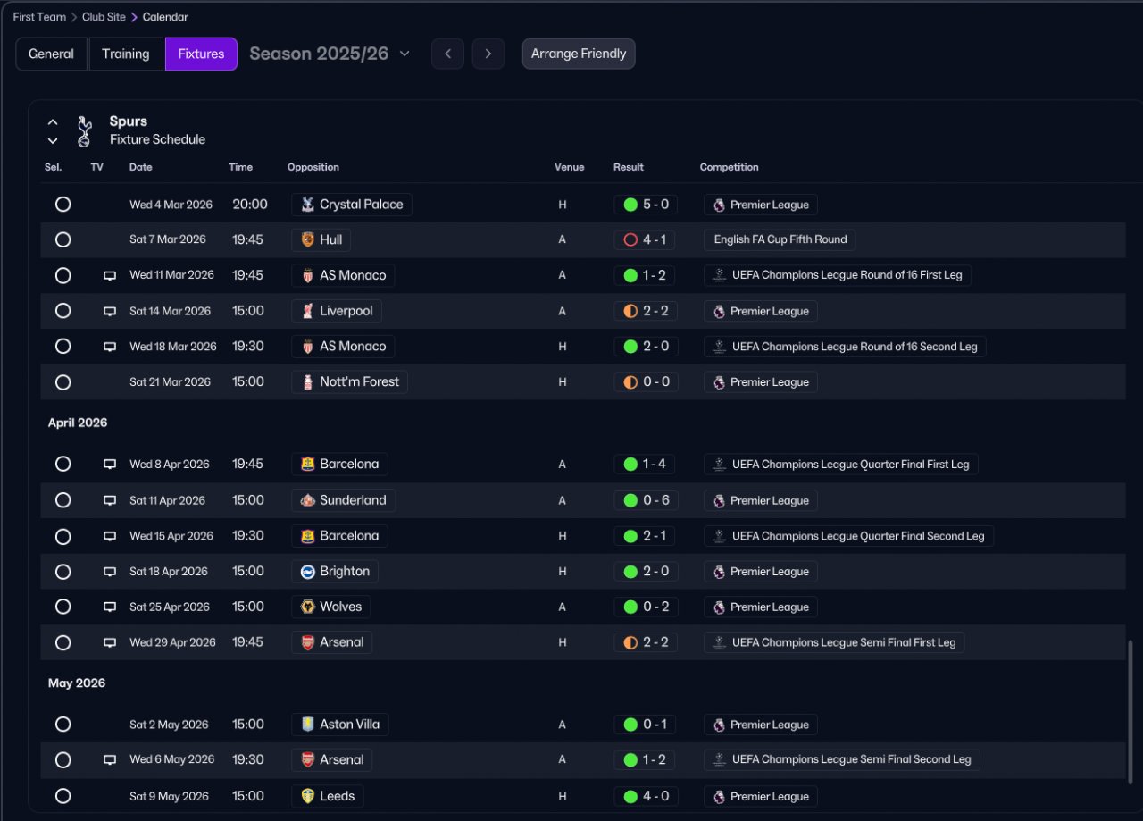Switch to the General tab
Screen dimensions: 1143x821
[51, 54]
